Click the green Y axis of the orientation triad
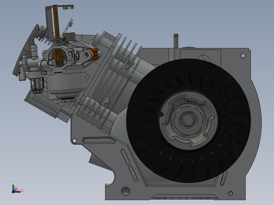This screenshot has height=205, width=274. click(13, 187)
